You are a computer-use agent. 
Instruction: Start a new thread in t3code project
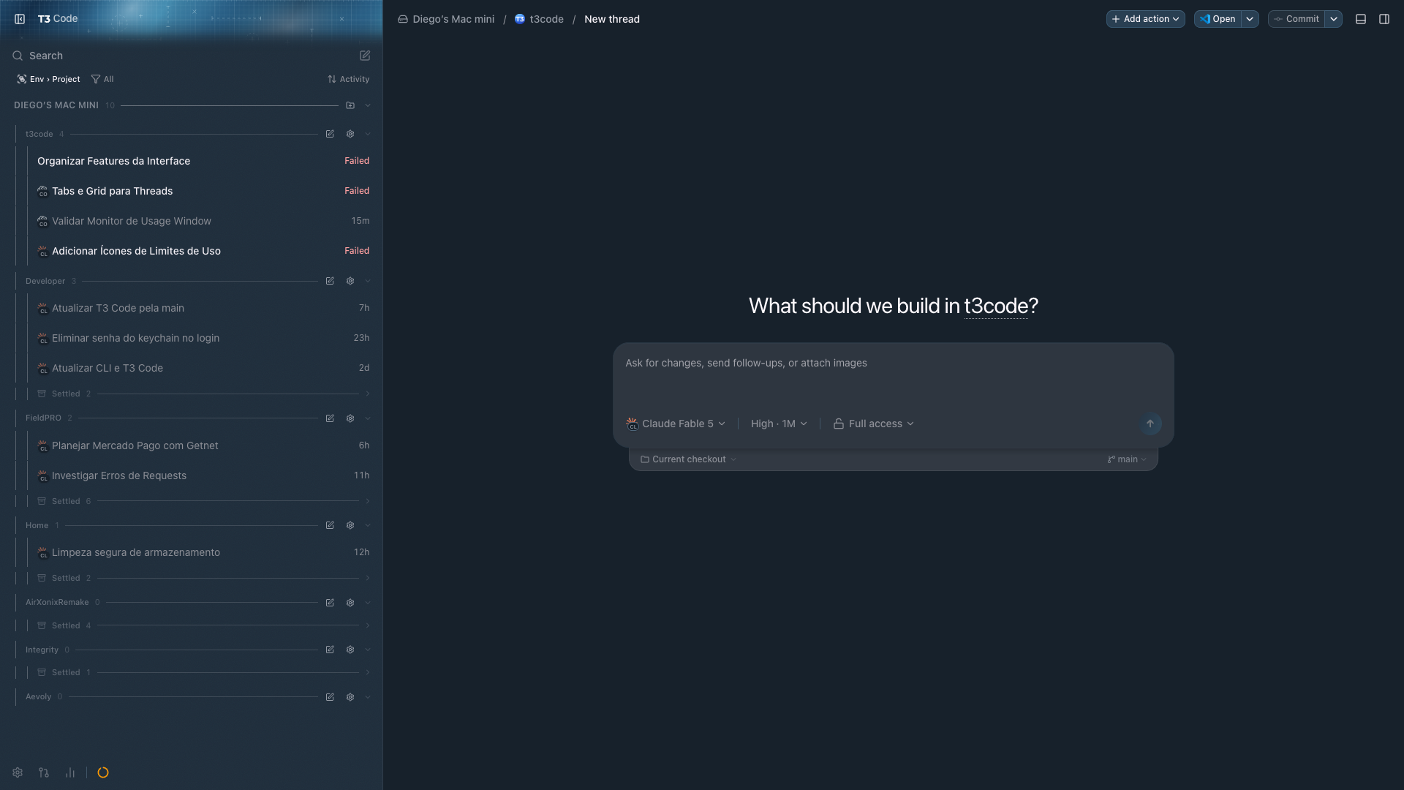(330, 134)
